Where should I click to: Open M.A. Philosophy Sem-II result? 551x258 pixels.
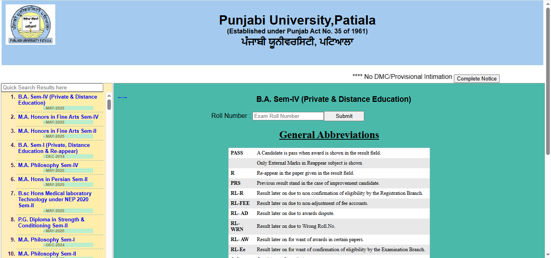47,254
